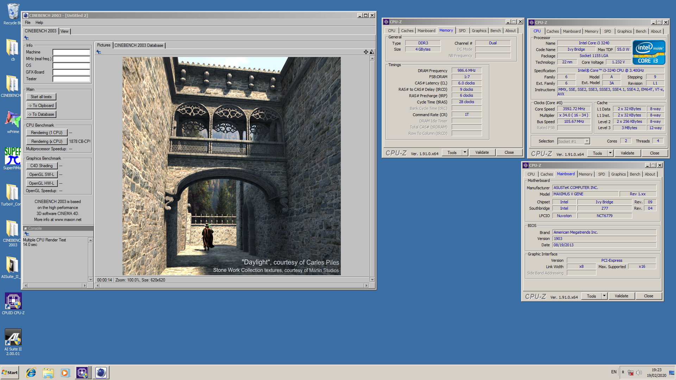Open About tab in Mainboard CPU-Z window
This screenshot has width=676, height=380.
pos(650,174)
